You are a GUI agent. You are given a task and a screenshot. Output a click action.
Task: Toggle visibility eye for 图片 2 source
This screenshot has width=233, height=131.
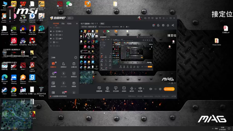pos(51,31)
